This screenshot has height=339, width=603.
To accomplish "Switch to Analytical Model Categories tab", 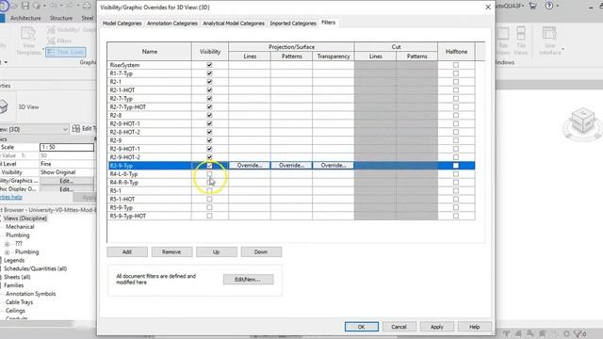I will pyautogui.click(x=234, y=23).
